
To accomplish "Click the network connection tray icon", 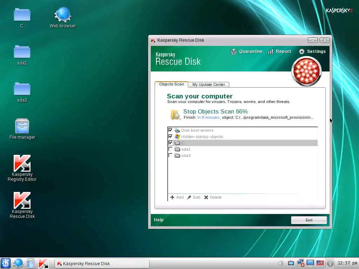I will (300, 263).
